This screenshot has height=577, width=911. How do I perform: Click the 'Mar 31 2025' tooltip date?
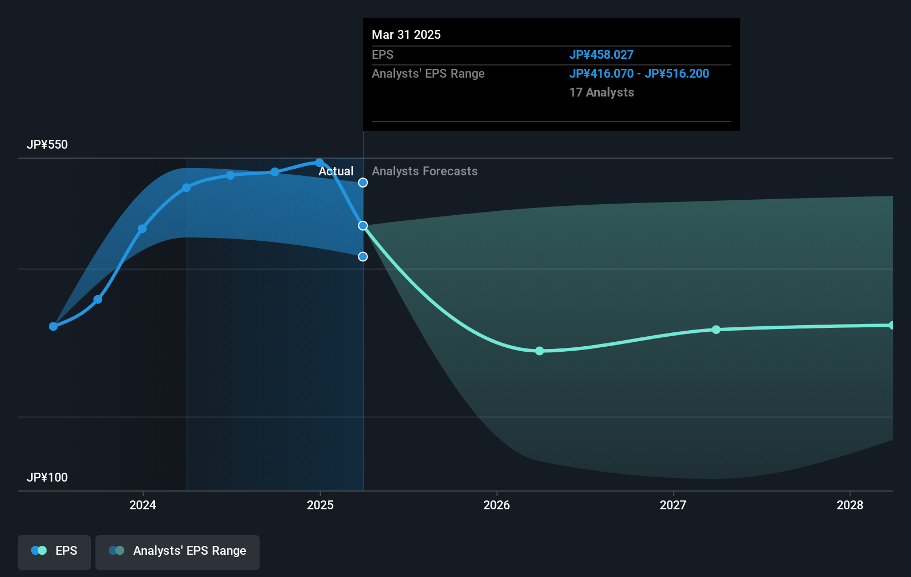pos(406,34)
